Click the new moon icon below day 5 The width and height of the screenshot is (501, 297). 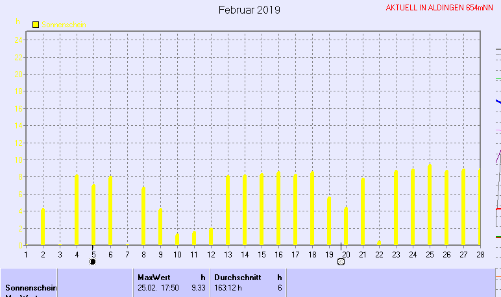click(x=93, y=262)
